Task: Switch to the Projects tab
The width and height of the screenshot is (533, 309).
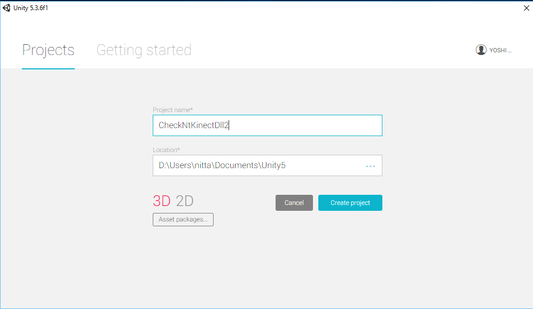Action: pyautogui.click(x=48, y=50)
